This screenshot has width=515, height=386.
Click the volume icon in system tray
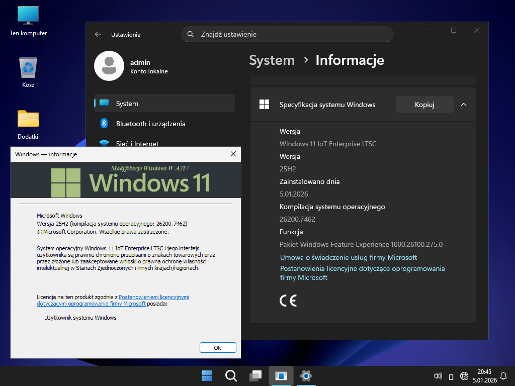438,376
